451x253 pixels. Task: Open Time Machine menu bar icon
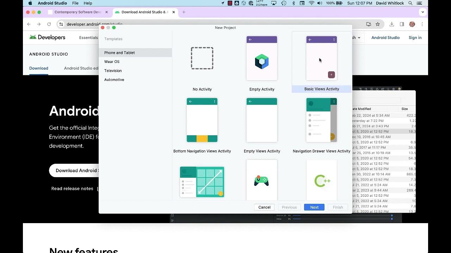[x=284, y=3]
